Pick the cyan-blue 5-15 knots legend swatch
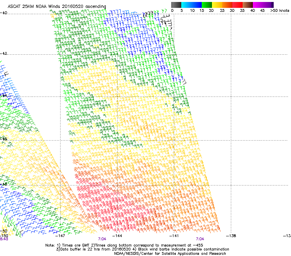The height and width of the screenshot is (256, 291). [192, 5]
